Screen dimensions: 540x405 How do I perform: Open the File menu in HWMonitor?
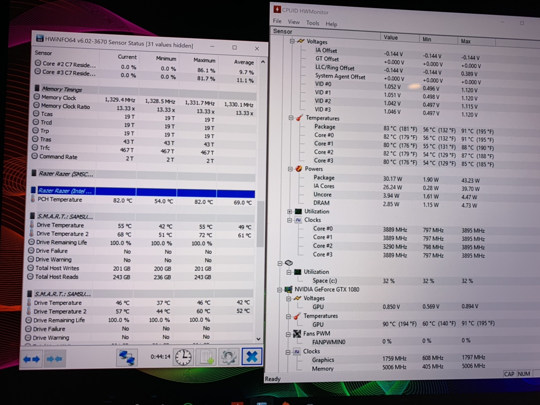[x=277, y=21]
